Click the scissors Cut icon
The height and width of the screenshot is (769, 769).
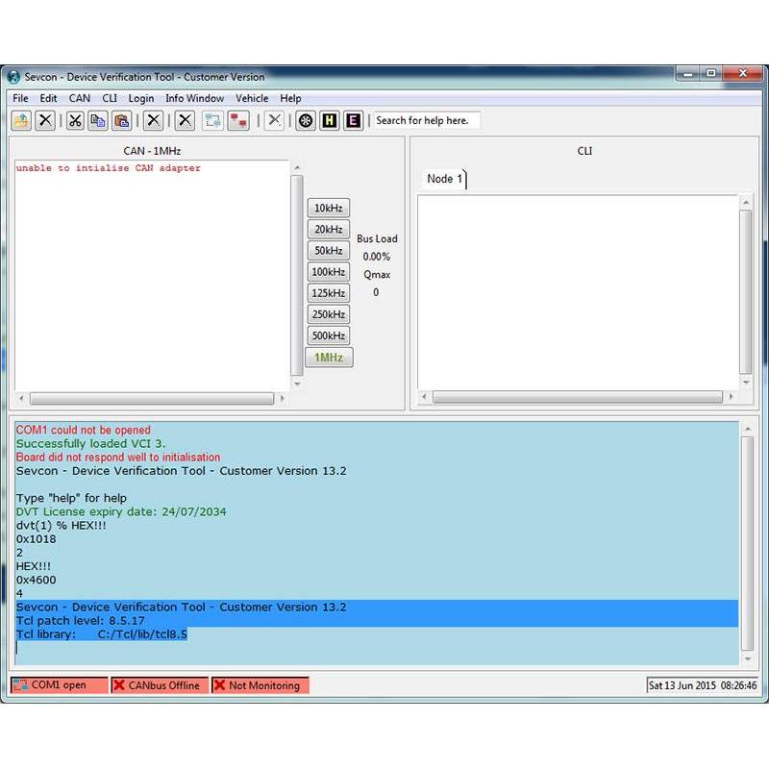pos(75,120)
